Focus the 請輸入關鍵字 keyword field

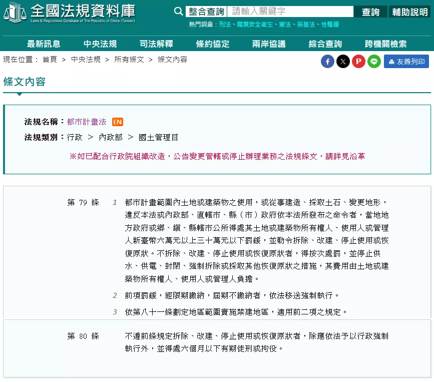[x=290, y=12]
